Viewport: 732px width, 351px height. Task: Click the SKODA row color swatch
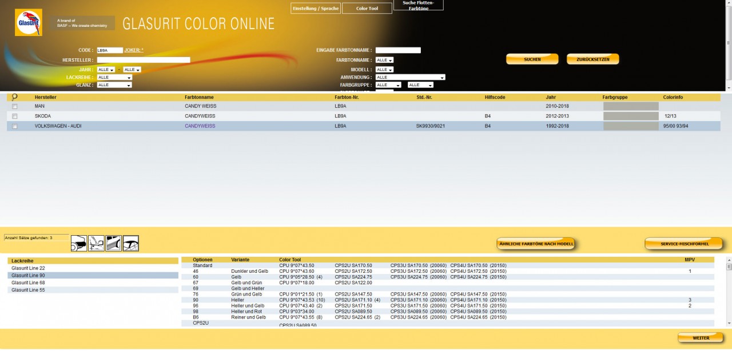tap(631, 116)
